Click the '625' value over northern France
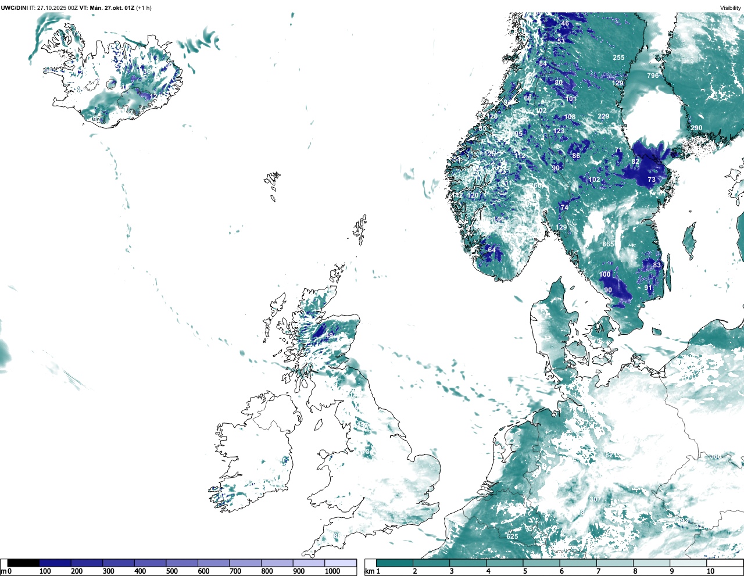Viewport: 744px width, 576px height. (512, 536)
